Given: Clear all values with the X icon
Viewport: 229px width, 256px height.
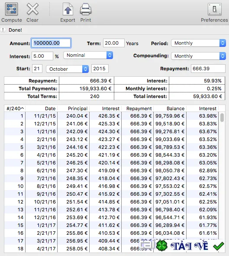Looking at the screenshot, I should 32,9.
